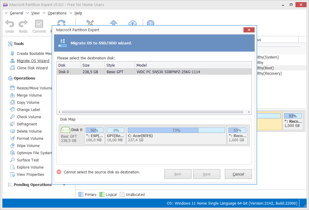Viewport: 309px width, 210px height.
Task: Open View Properties from the sidebar
Action: click(29, 174)
